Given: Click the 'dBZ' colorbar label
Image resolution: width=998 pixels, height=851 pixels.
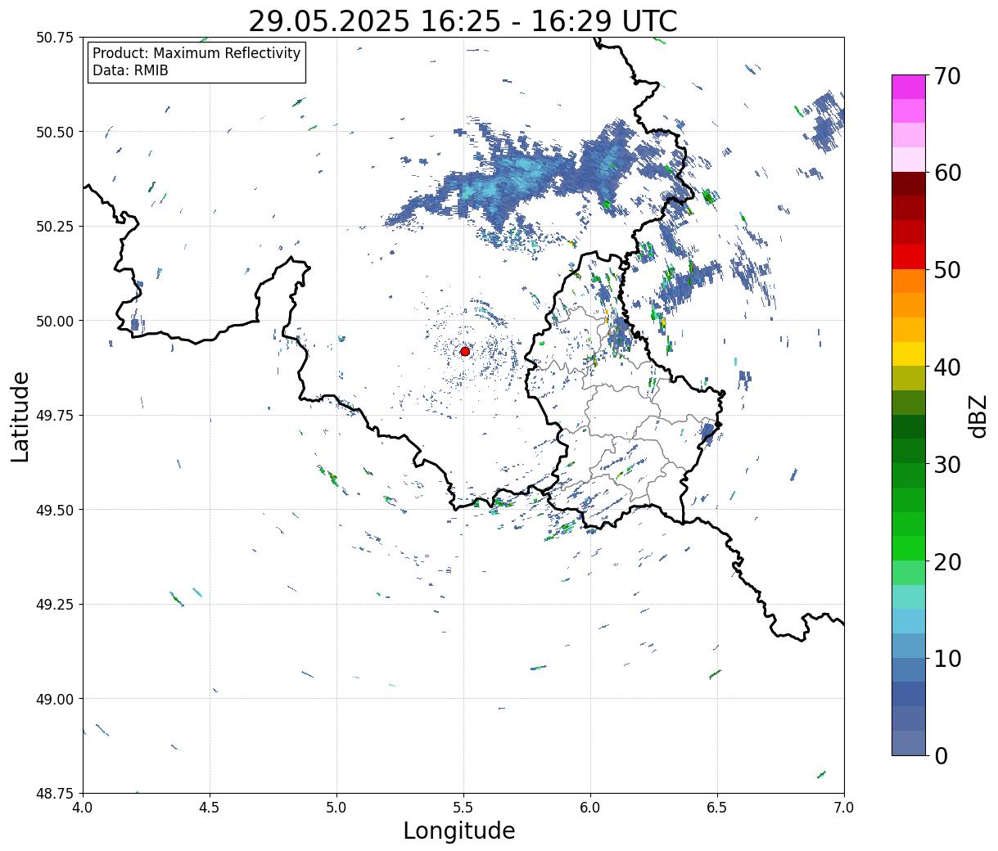Looking at the screenshot, I should (978, 416).
